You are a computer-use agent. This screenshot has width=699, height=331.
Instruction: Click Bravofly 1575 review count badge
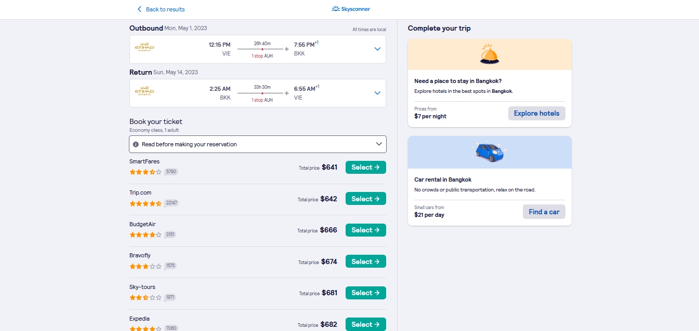[170, 266]
